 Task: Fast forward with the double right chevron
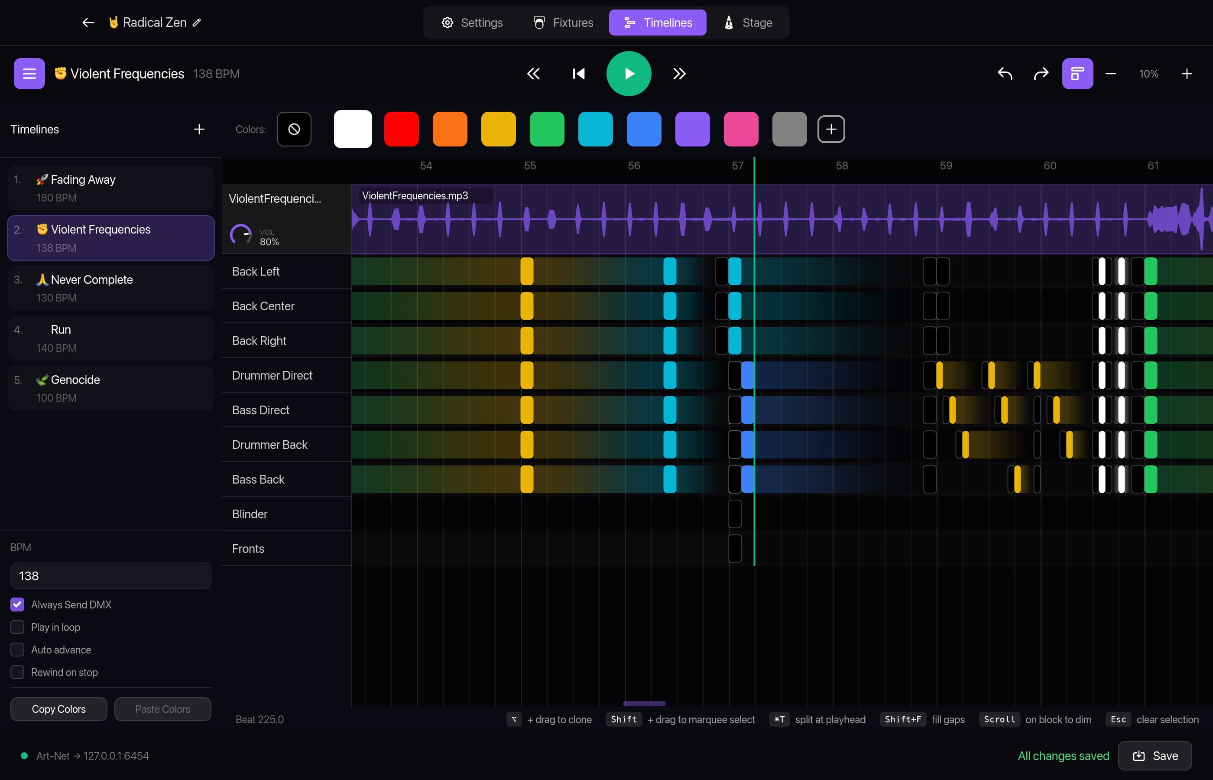[679, 74]
